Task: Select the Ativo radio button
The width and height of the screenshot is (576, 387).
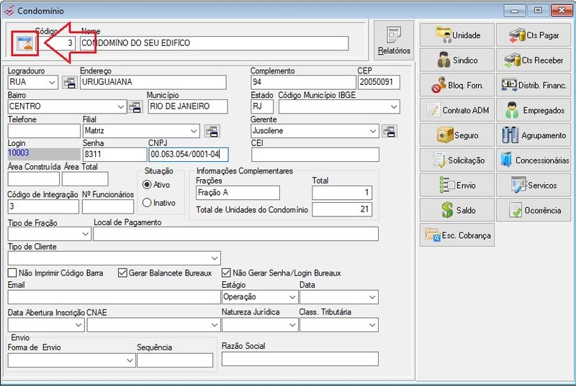Action: tap(148, 185)
